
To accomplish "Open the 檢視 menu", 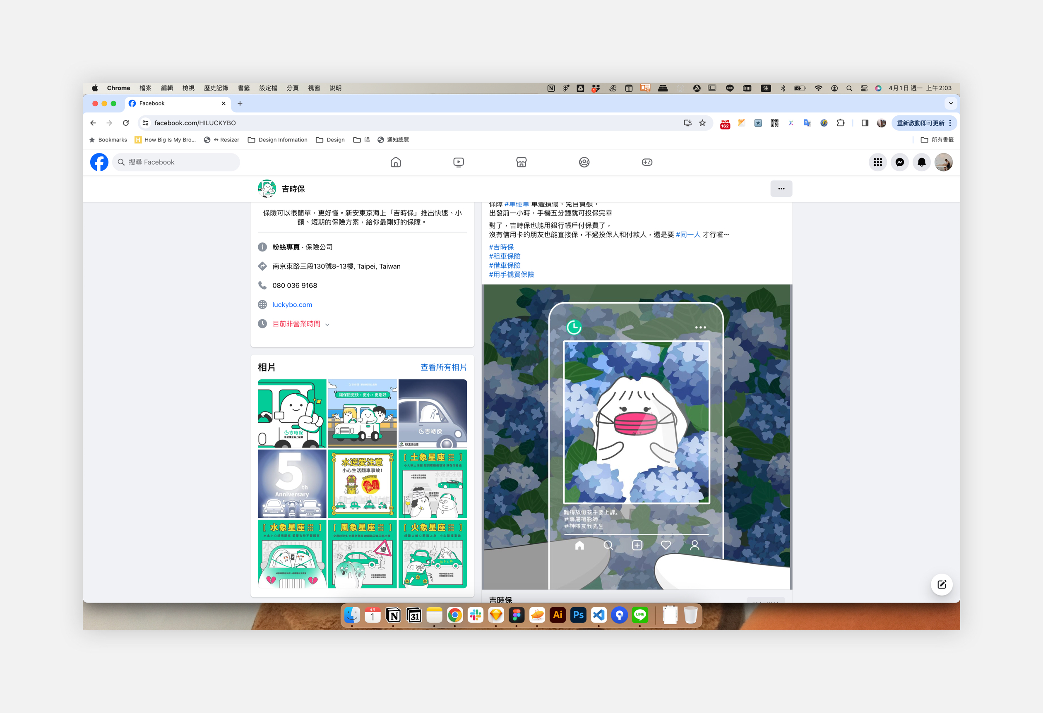I will [x=188, y=89].
